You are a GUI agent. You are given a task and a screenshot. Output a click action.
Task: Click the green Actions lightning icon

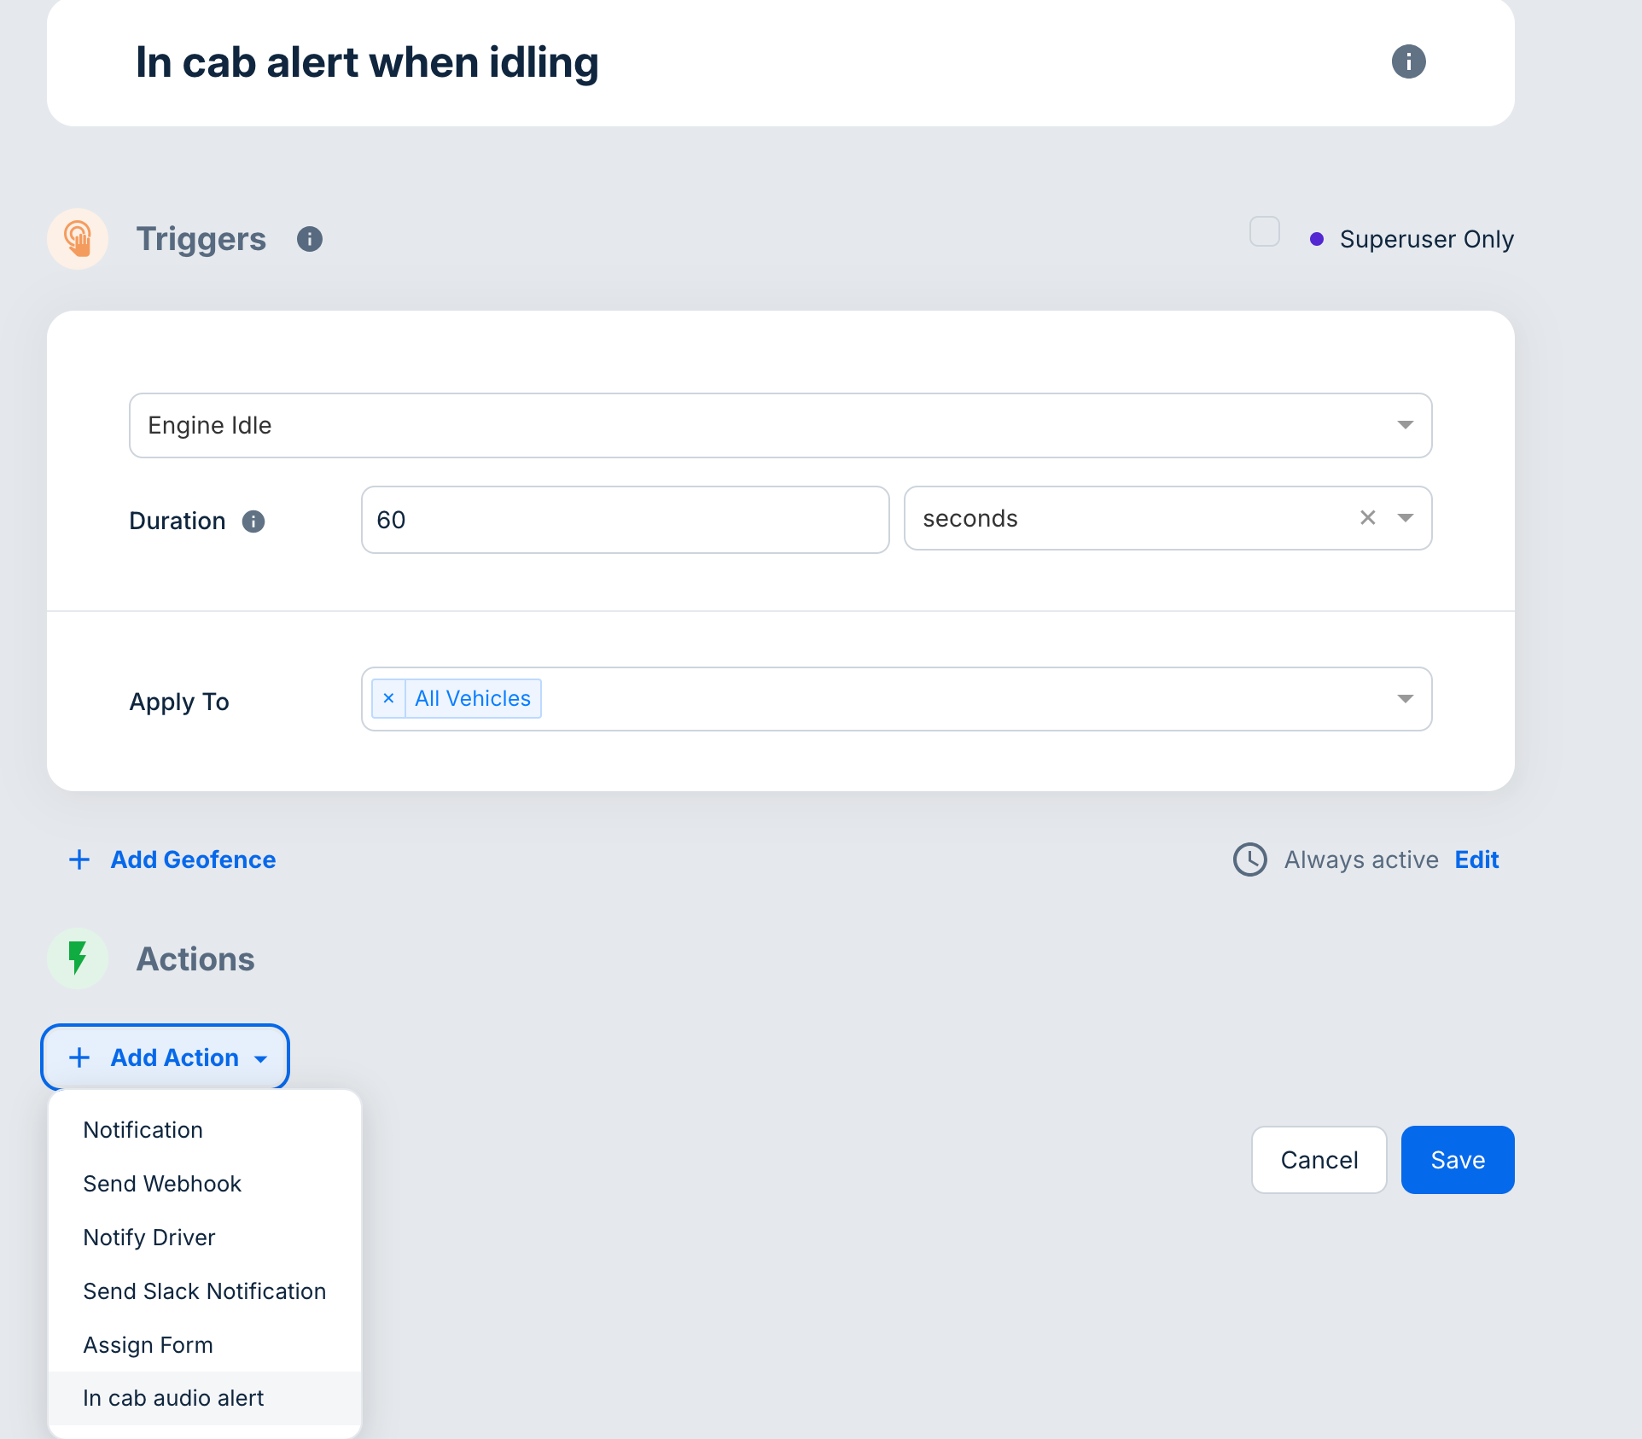point(78,958)
